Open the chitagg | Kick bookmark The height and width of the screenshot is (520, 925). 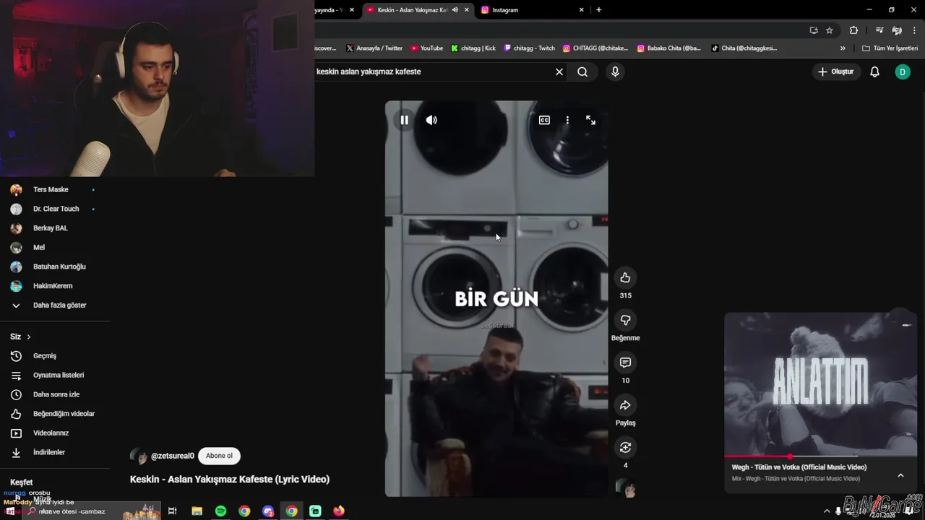pos(473,48)
